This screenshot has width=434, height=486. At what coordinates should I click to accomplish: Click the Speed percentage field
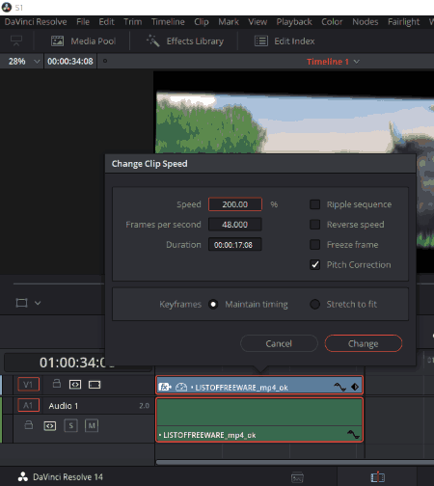point(235,204)
